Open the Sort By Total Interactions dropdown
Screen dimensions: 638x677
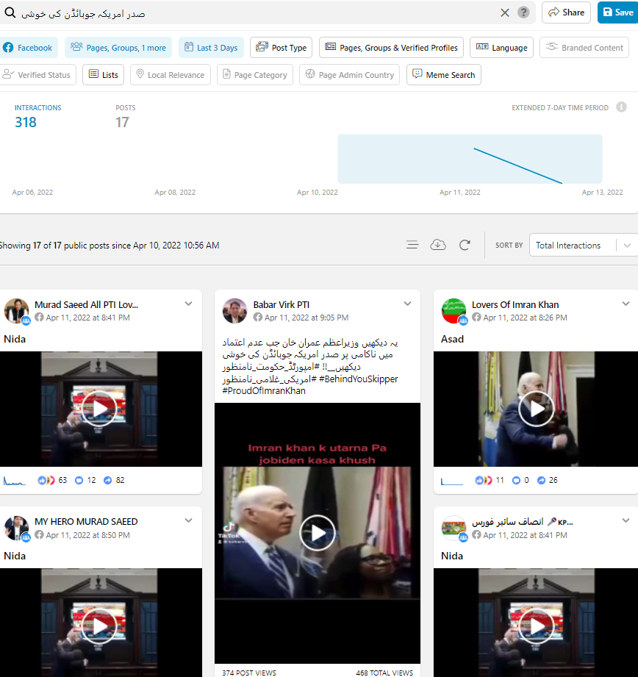[x=583, y=246]
